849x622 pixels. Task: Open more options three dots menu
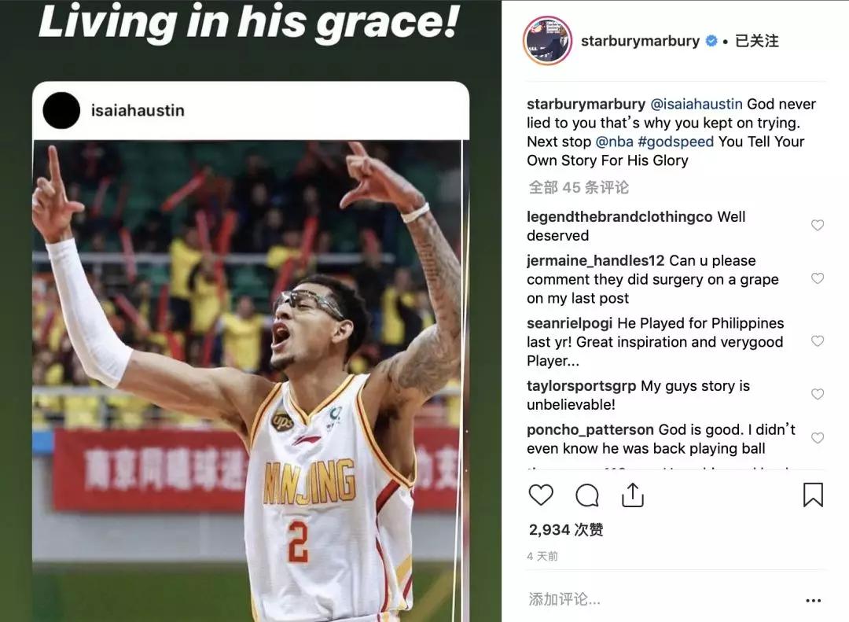tap(814, 600)
